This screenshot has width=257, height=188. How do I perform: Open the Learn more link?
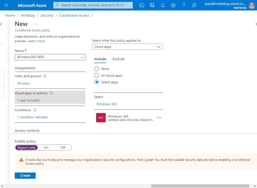pyautogui.click(x=36, y=41)
